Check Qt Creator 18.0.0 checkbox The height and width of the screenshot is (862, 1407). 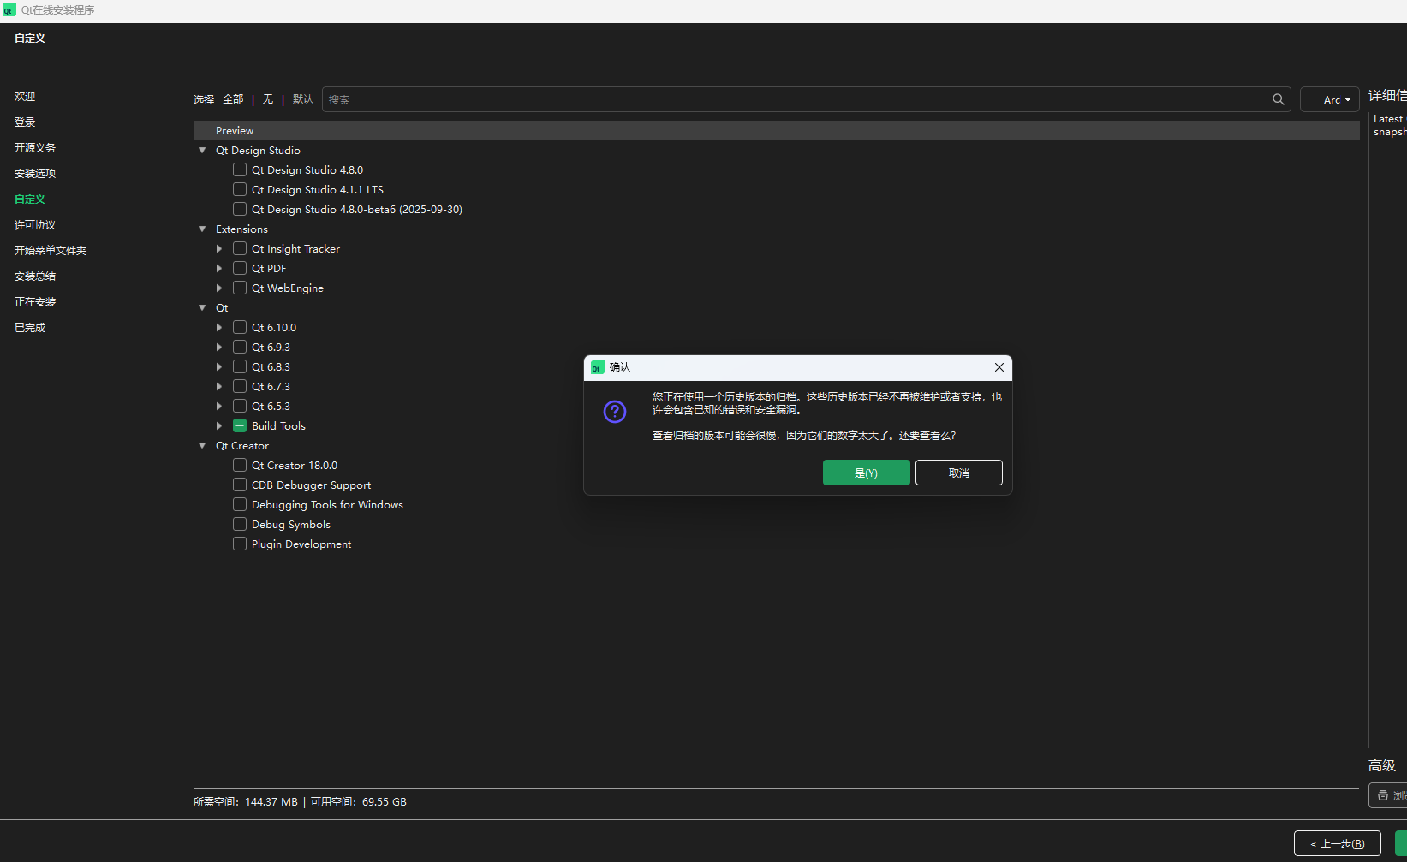pos(240,465)
